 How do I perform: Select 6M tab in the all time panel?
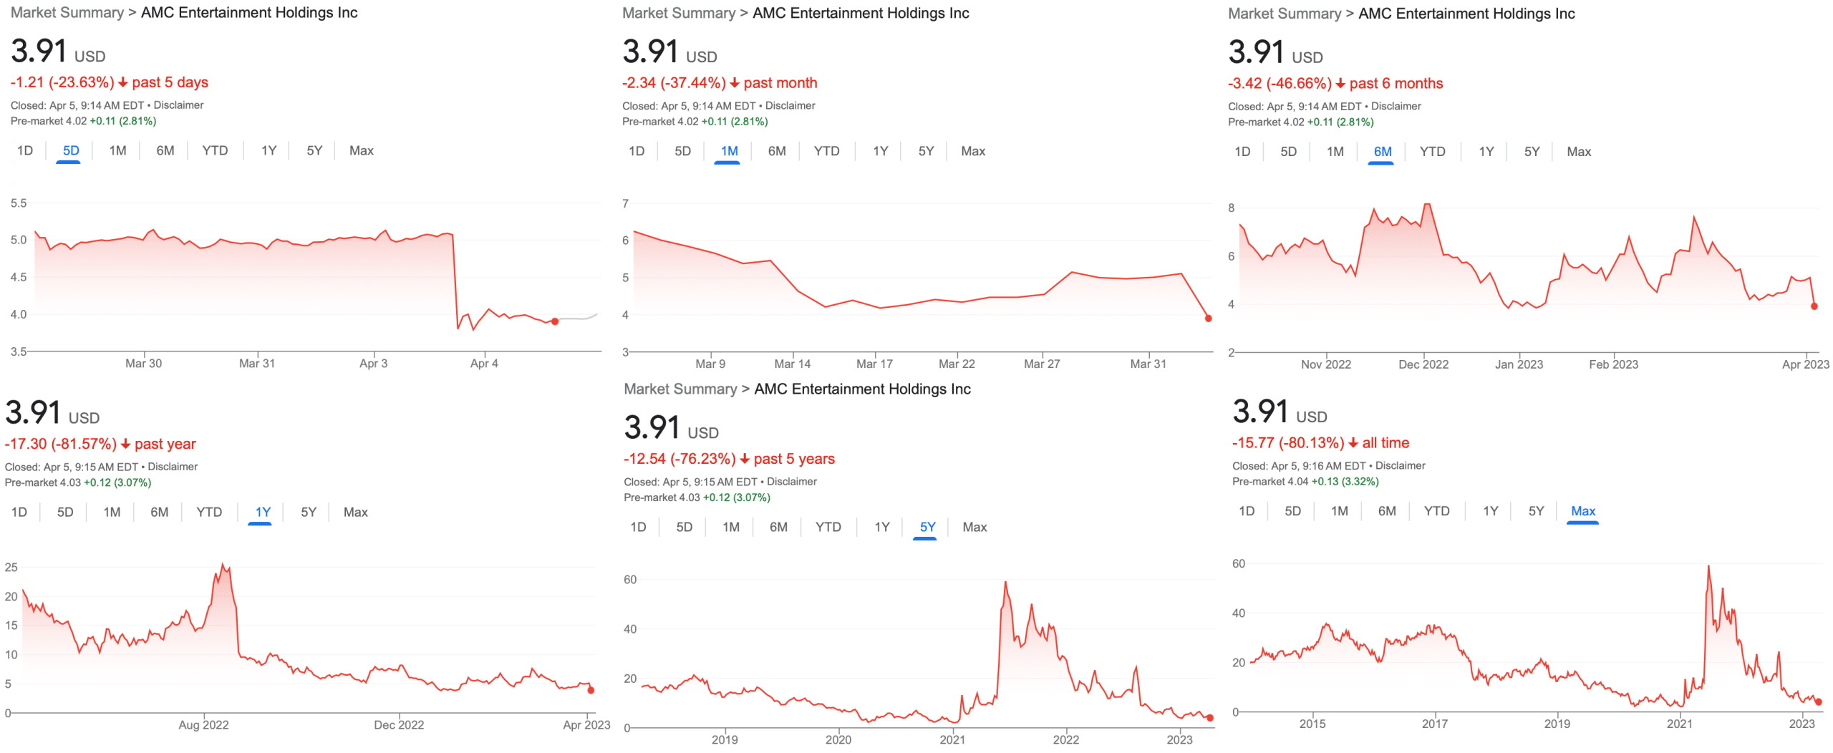coord(1386,511)
